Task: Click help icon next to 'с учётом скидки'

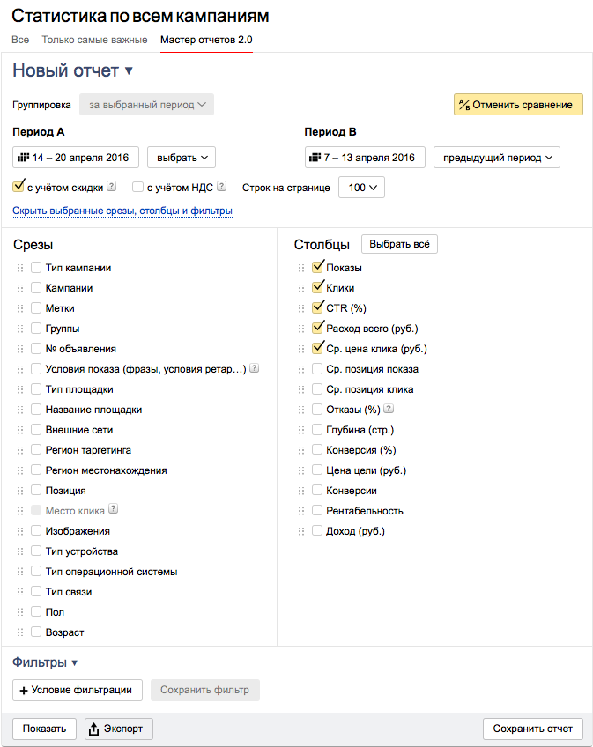Action: click(112, 186)
